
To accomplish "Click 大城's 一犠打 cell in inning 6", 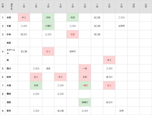I will tap(85, 85).
